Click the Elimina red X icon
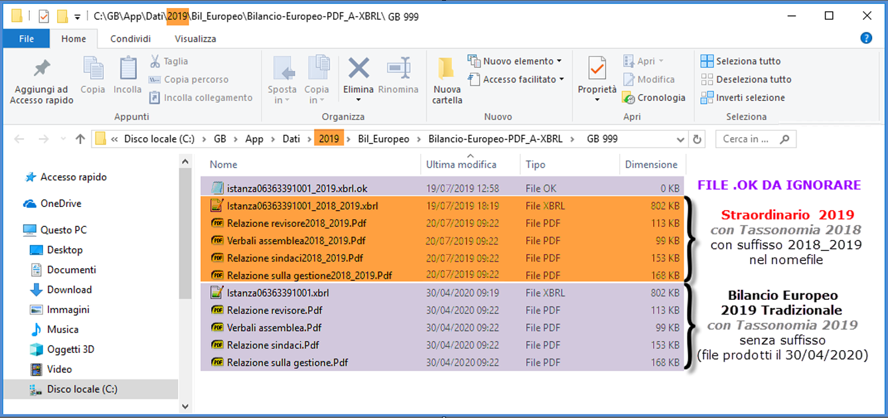 pos(358,68)
